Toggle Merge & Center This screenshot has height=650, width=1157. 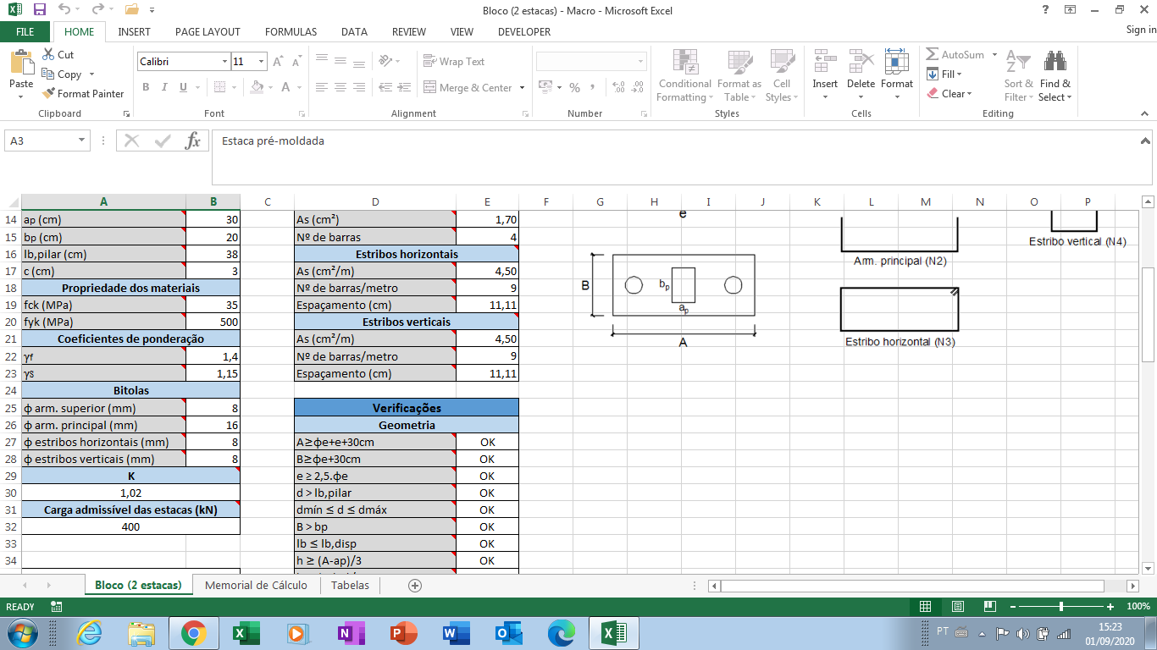[x=468, y=87]
